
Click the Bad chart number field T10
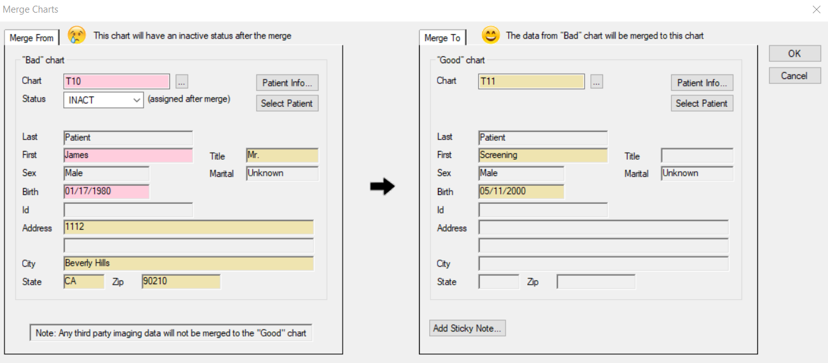coord(116,81)
